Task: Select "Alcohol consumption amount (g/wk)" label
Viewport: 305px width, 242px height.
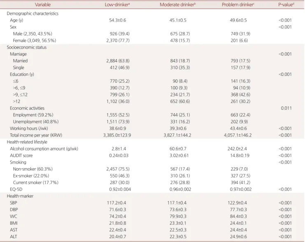Action: [44, 149]
